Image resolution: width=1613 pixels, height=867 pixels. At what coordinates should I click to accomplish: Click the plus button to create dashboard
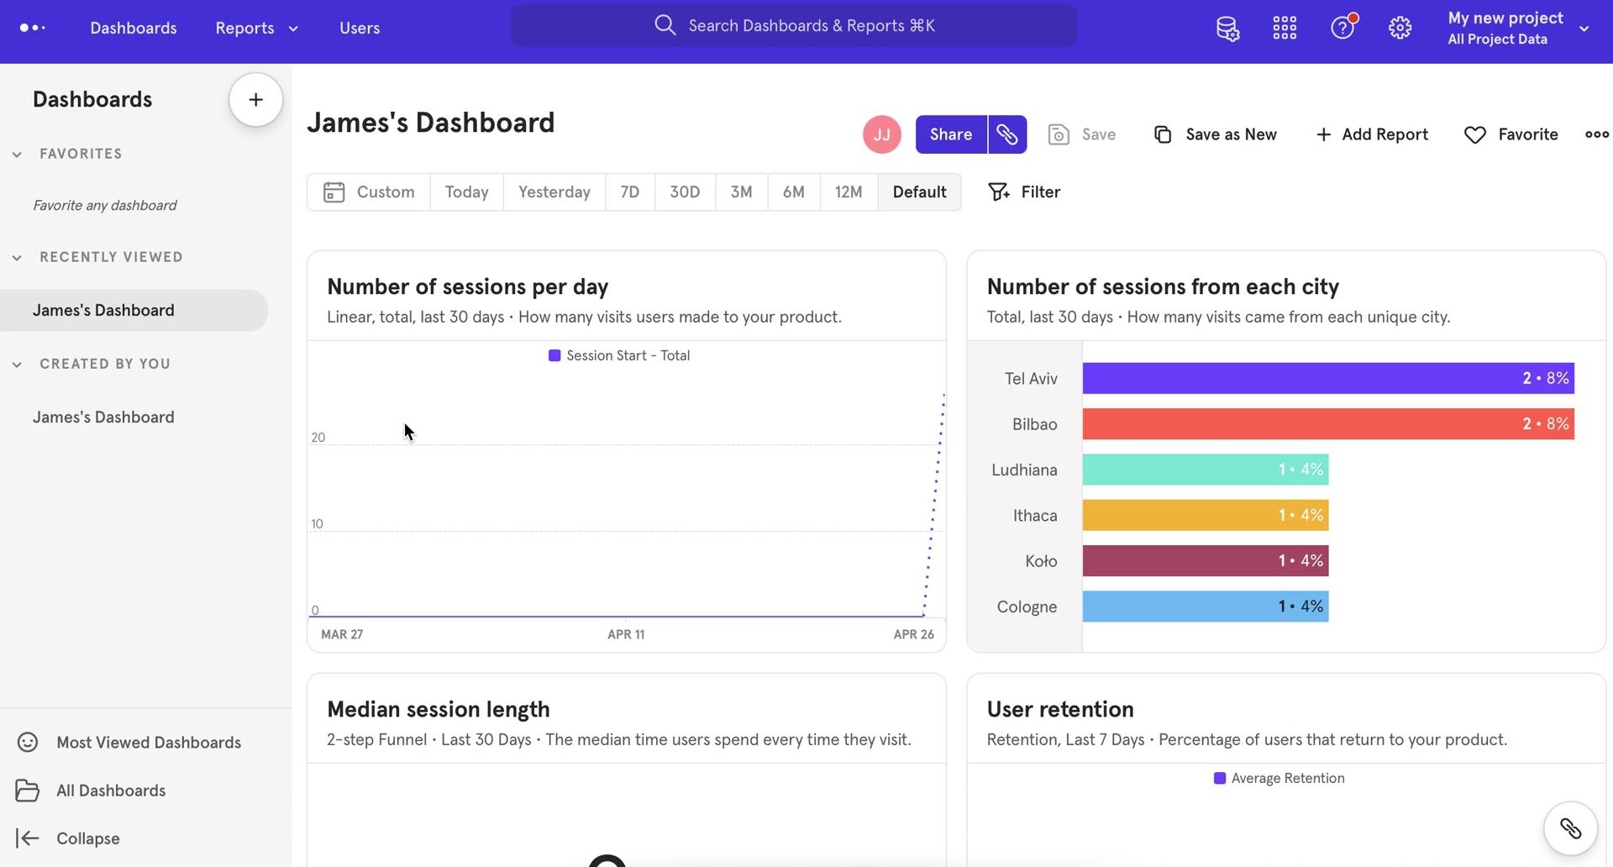coord(255,100)
